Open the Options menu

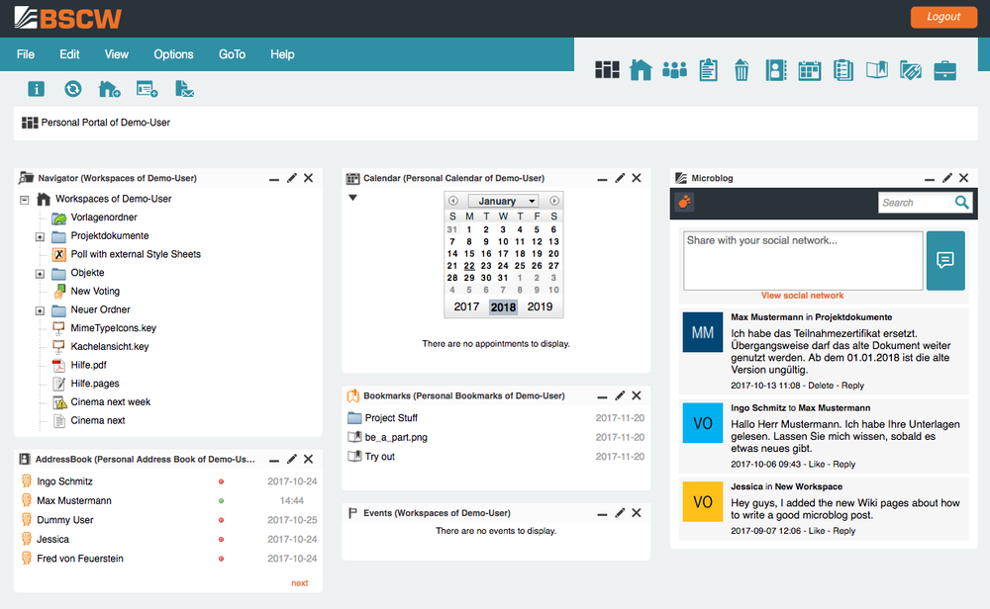click(x=172, y=54)
